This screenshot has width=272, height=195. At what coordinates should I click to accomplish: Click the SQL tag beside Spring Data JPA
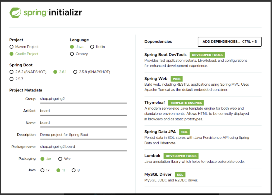click(x=185, y=132)
